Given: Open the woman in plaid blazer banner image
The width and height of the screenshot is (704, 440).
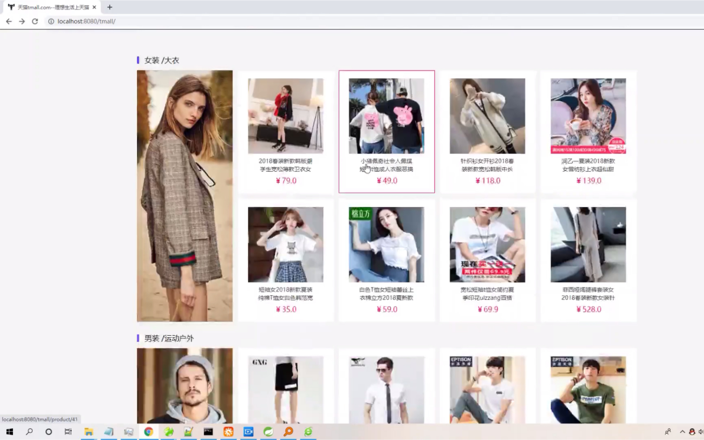Looking at the screenshot, I should click(185, 196).
